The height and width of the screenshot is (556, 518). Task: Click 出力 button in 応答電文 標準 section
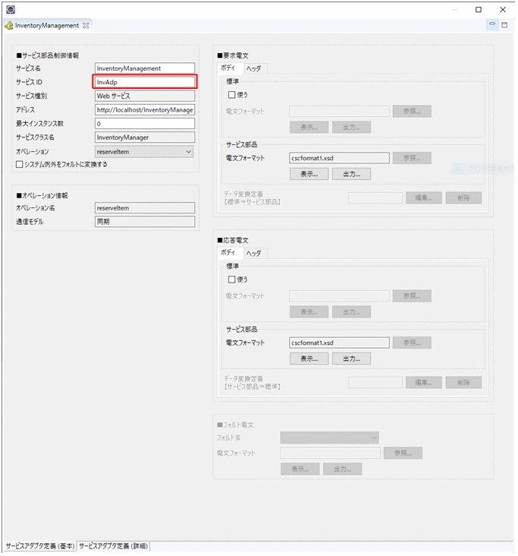(352, 312)
